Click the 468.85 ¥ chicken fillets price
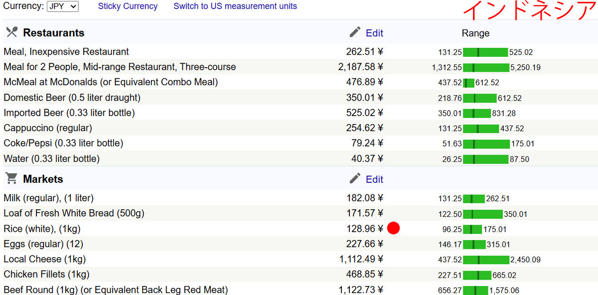This screenshot has height=295, width=598. coord(365,275)
